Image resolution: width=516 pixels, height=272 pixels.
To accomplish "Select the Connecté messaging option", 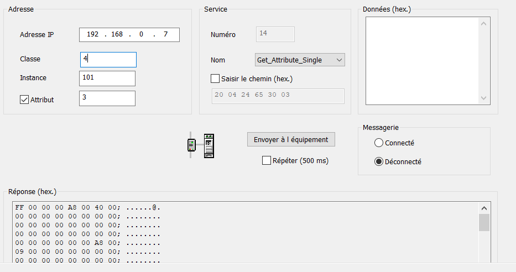I will [x=379, y=143].
